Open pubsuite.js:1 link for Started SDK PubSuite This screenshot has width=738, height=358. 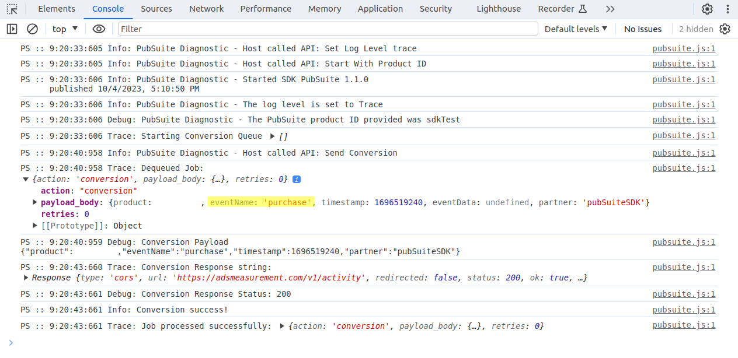pos(684,79)
